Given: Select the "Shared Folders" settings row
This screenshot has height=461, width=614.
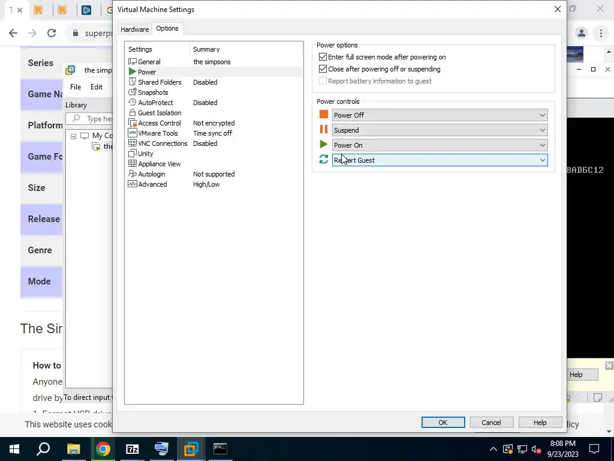Looking at the screenshot, I should pyautogui.click(x=213, y=82).
